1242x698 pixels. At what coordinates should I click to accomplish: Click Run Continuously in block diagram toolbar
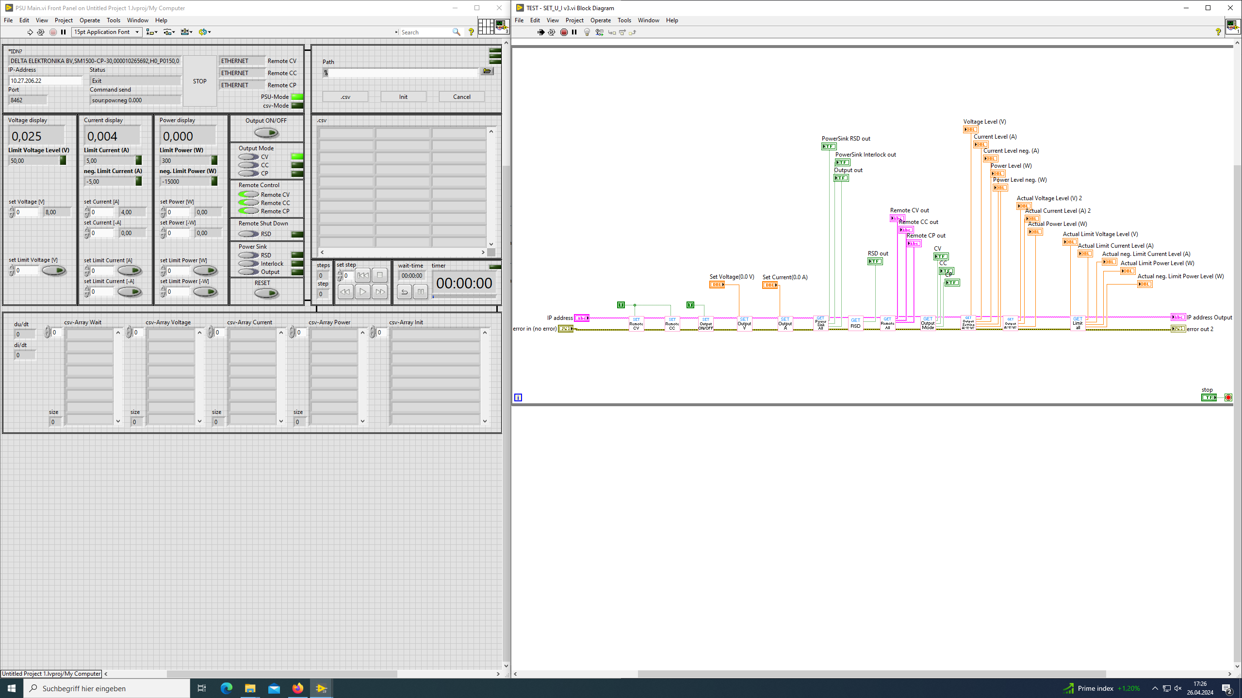click(552, 32)
